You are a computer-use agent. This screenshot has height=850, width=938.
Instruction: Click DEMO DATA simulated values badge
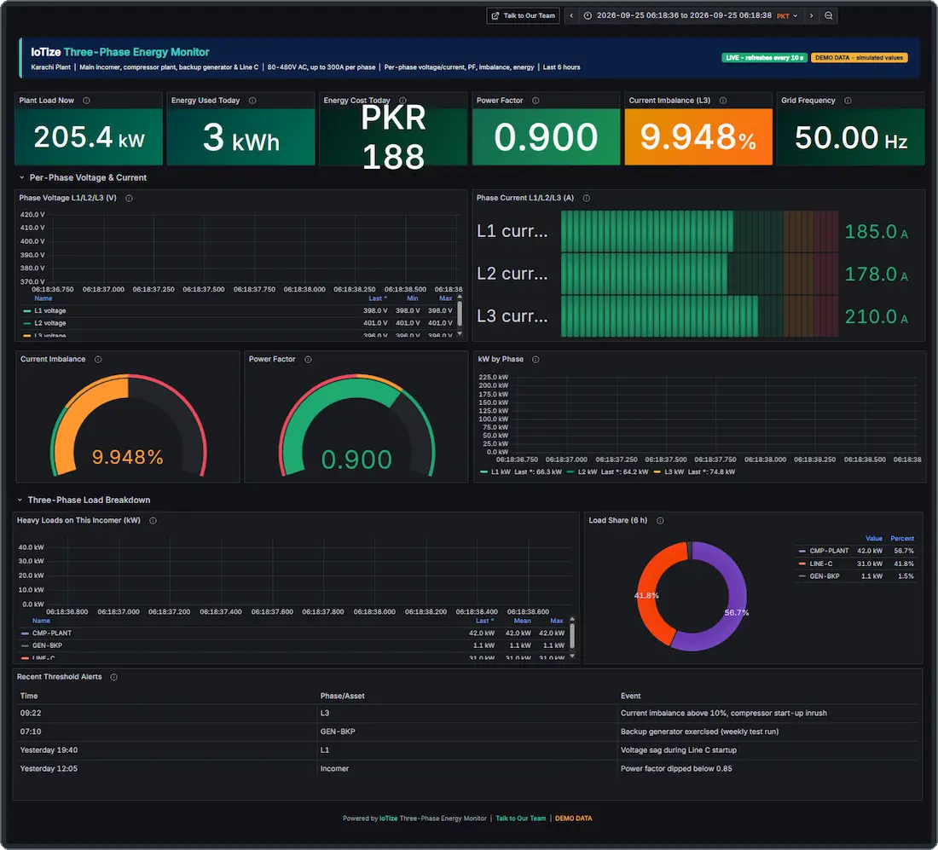(x=859, y=58)
